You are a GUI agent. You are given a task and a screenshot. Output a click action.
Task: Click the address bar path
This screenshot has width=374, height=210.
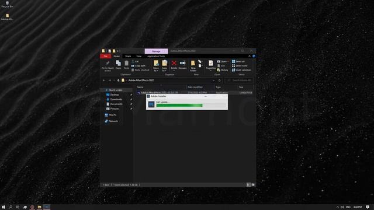click(141, 80)
